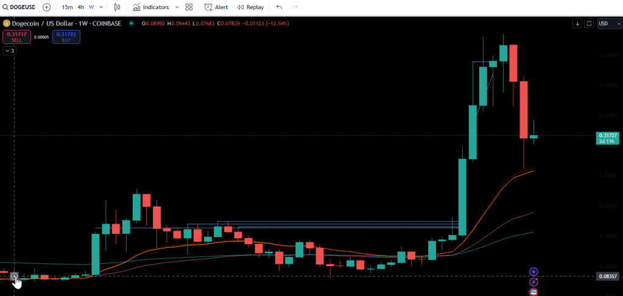Expand the timeframe interval dropdown
The width and height of the screenshot is (623, 296).
[101, 7]
